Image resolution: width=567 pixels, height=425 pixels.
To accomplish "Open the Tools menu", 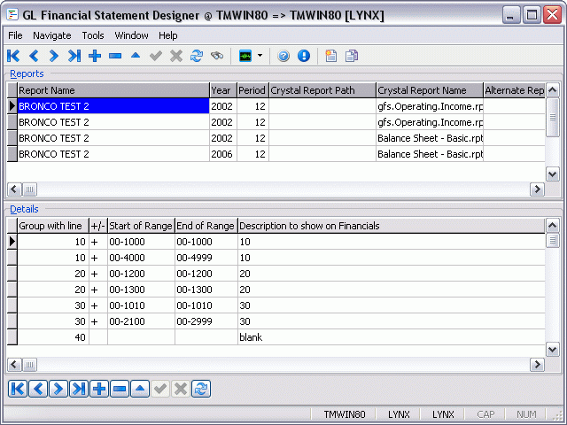I will [x=93, y=35].
